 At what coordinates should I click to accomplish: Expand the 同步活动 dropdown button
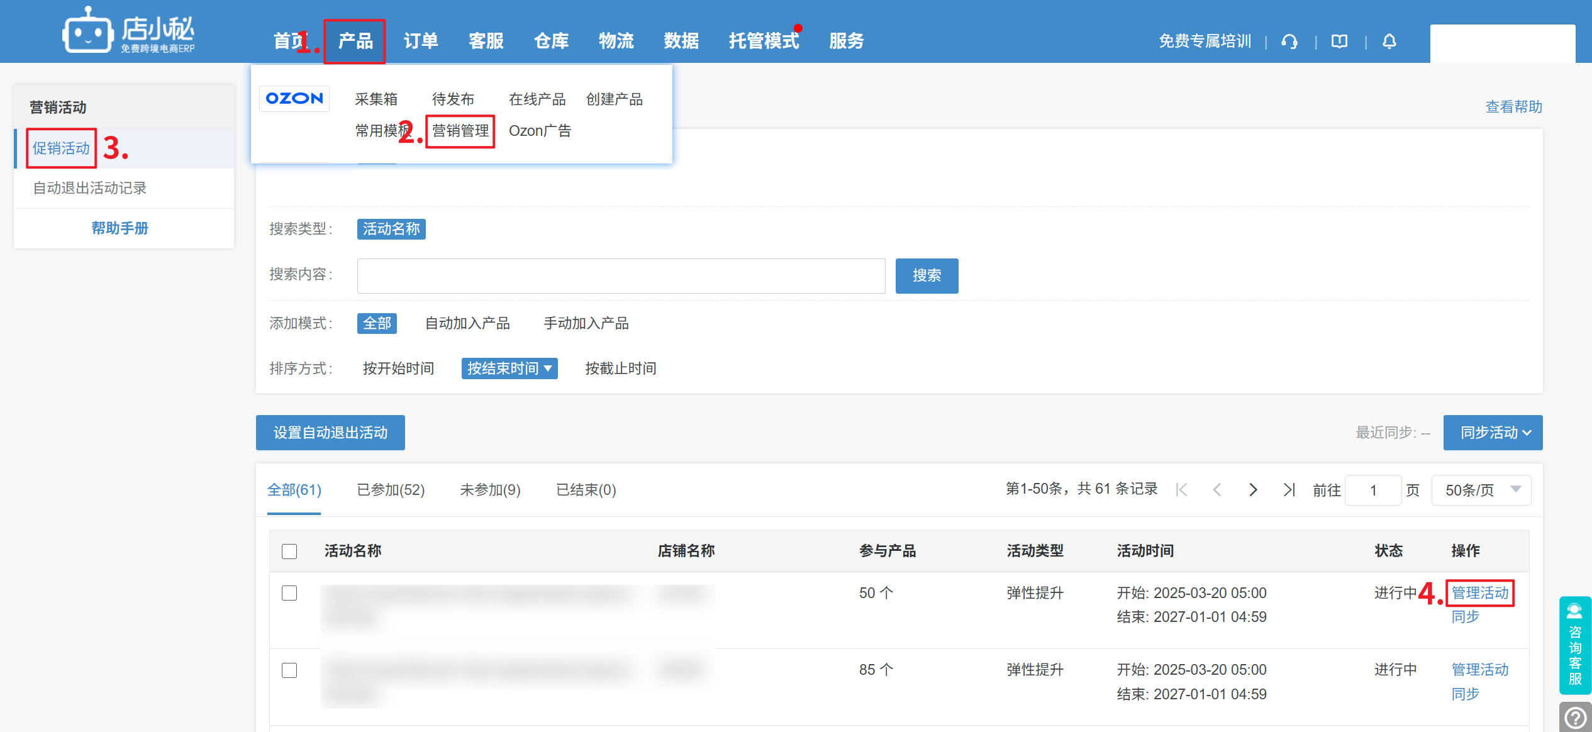[x=1493, y=433]
